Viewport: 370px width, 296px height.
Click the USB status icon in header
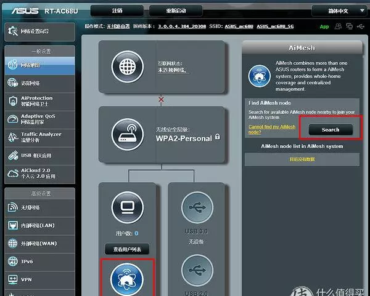pyautogui.click(x=361, y=26)
